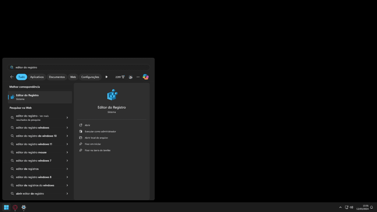The image size is (377, 212).
Task: Open suggestion 'editor do registro windows 11'
Action: pyautogui.click(x=40, y=144)
